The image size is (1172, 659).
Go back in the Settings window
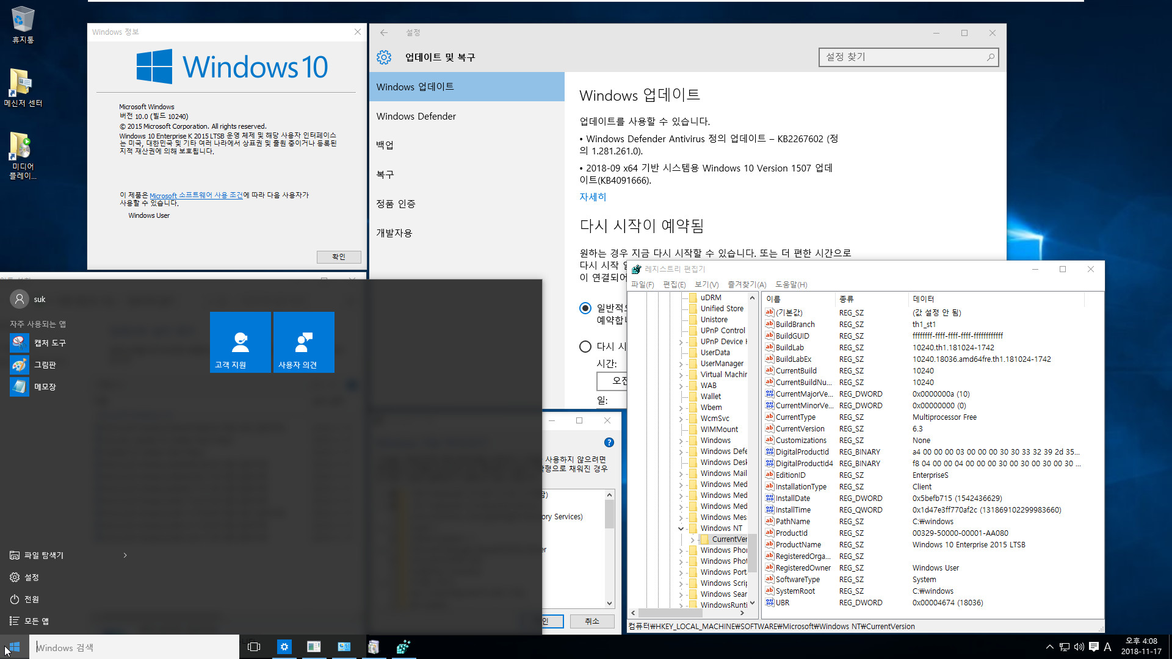[383, 33]
